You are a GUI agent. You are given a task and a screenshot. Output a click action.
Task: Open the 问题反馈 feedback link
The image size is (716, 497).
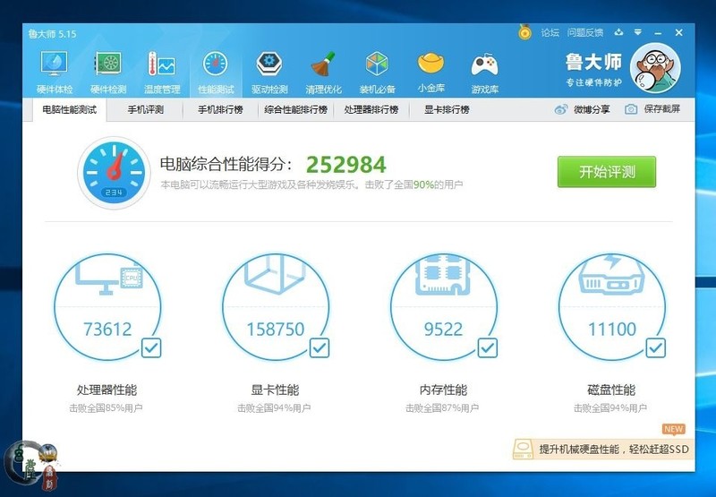[585, 32]
